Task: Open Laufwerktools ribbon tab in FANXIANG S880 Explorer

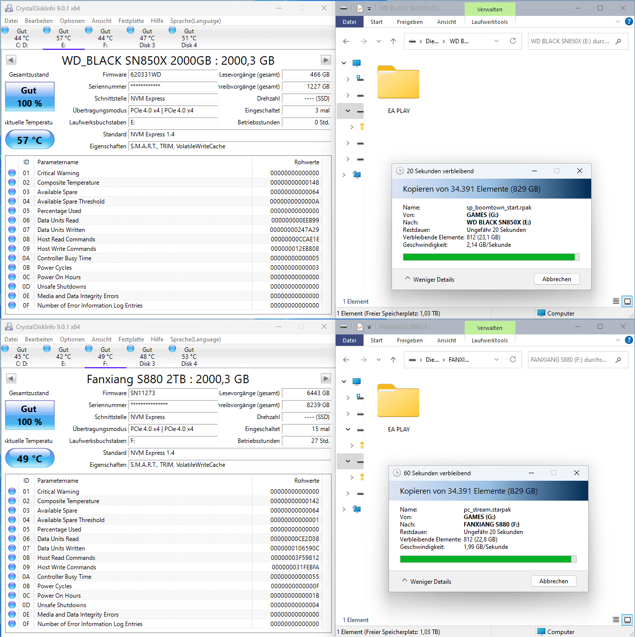Action: 490,340
